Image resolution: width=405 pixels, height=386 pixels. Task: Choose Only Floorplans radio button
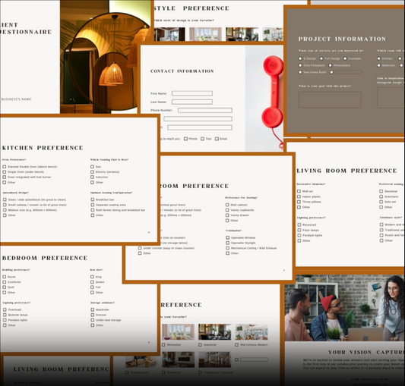point(300,65)
